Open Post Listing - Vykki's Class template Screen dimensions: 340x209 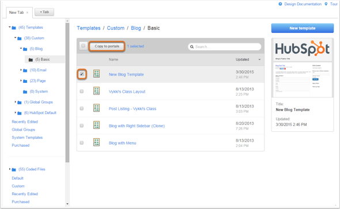[x=133, y=109]
